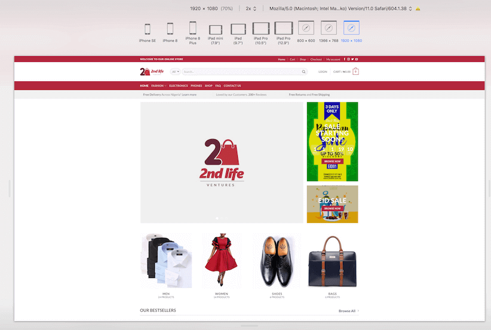Open the 2x pixel ratio selector
The height and width of the screenshot is (330, 491).
251,8
